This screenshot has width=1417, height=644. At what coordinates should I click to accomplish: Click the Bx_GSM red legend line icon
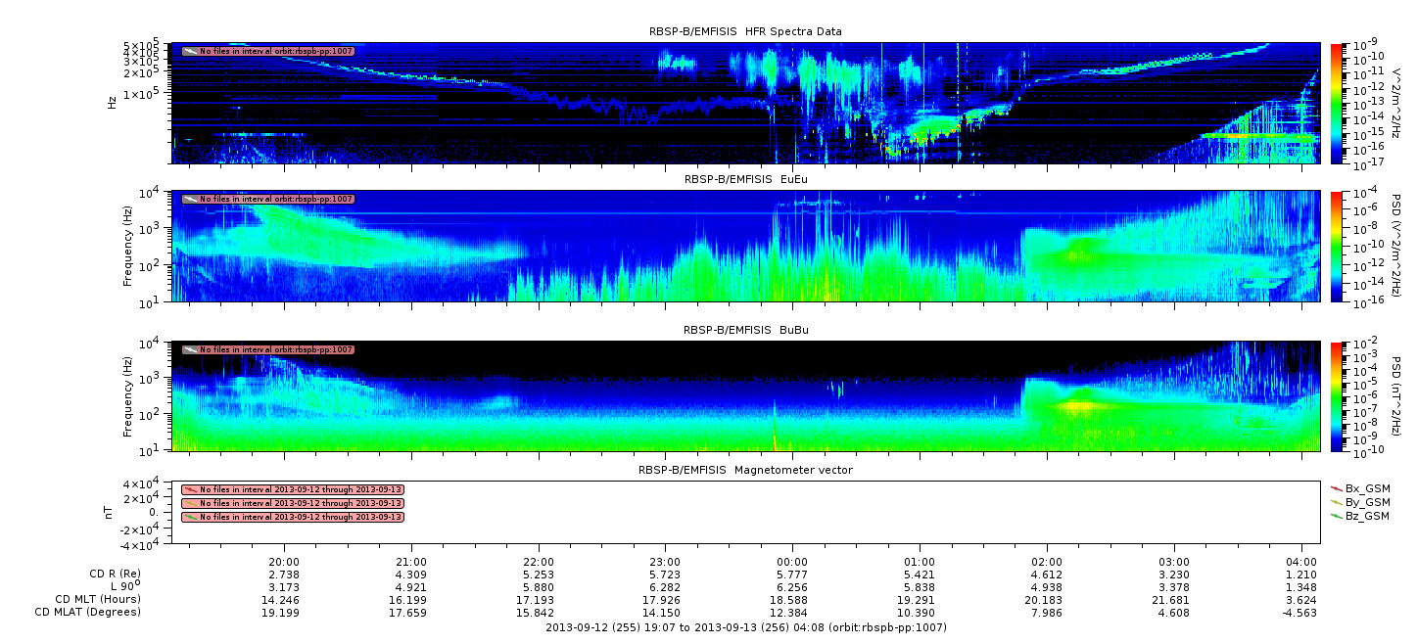[x=1337, y=488]
